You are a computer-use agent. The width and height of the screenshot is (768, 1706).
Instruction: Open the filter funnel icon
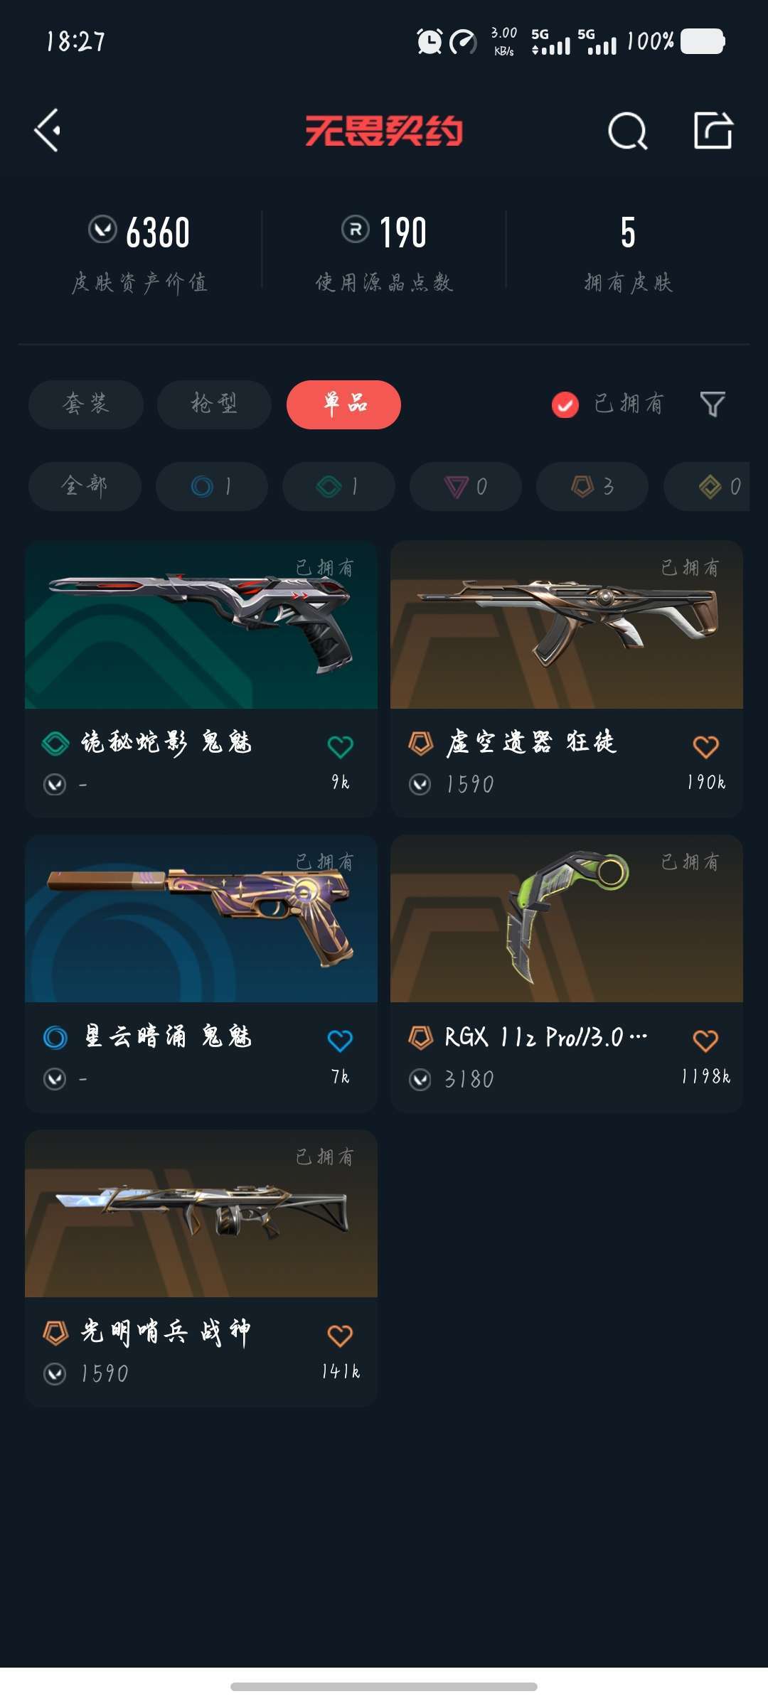coord(713,404)
